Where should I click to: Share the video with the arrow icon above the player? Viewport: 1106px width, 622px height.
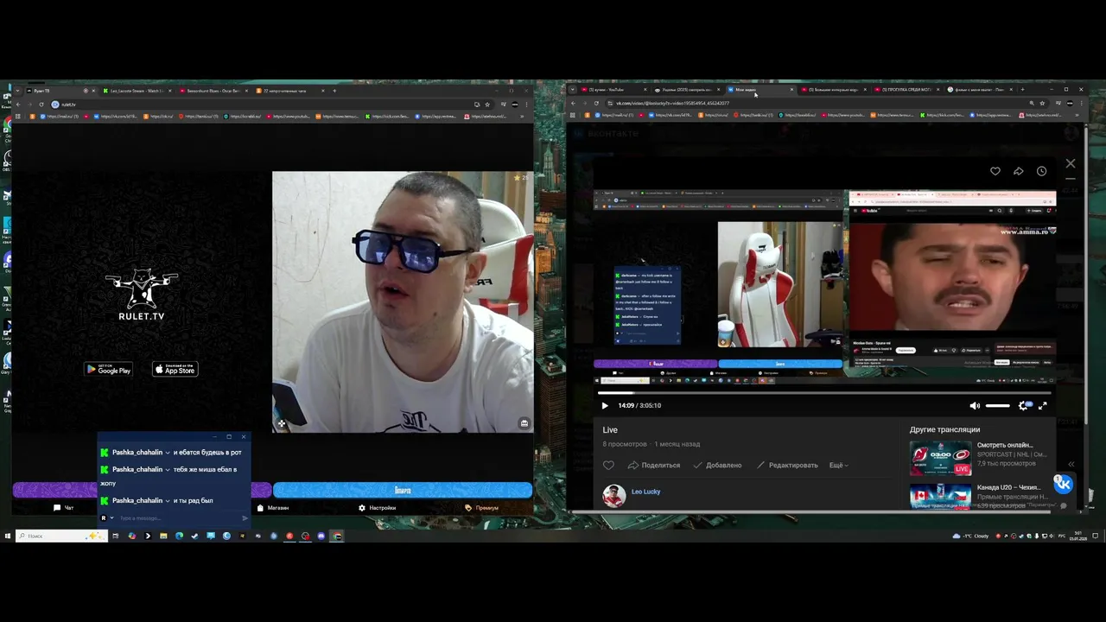pyautogui.click(x=1019, y=171)
